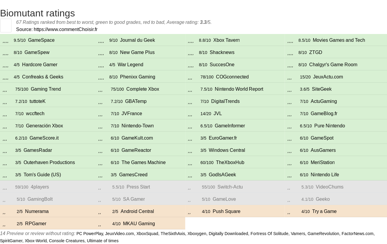The image size is (387, 244).
Task: Click GameSpew rating entry
Action: pyautogui.click(x=37, y=52)
